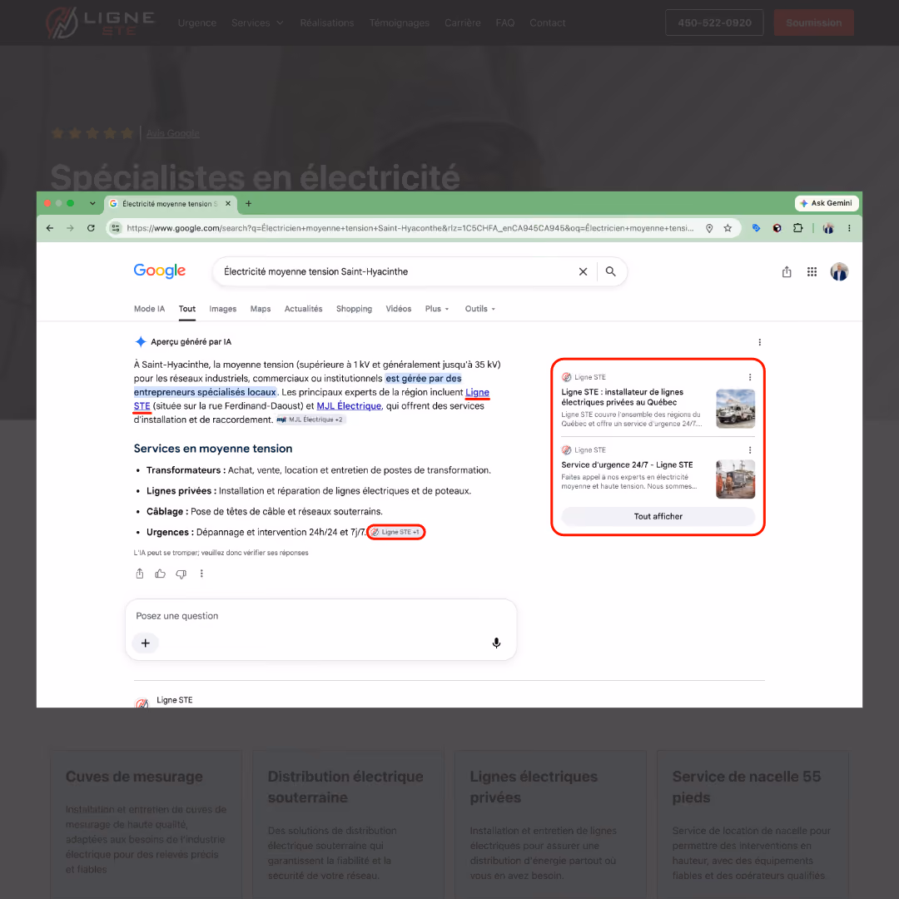Click the browser forward arrow
899x899 pixels.
(70, 228)
